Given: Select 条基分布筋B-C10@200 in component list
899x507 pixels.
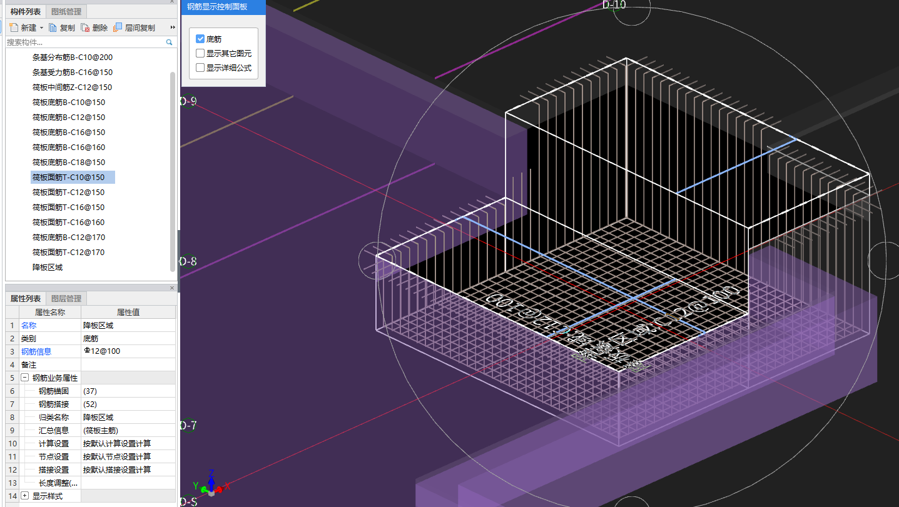Looking at the screenshot, I should point(73,57).
